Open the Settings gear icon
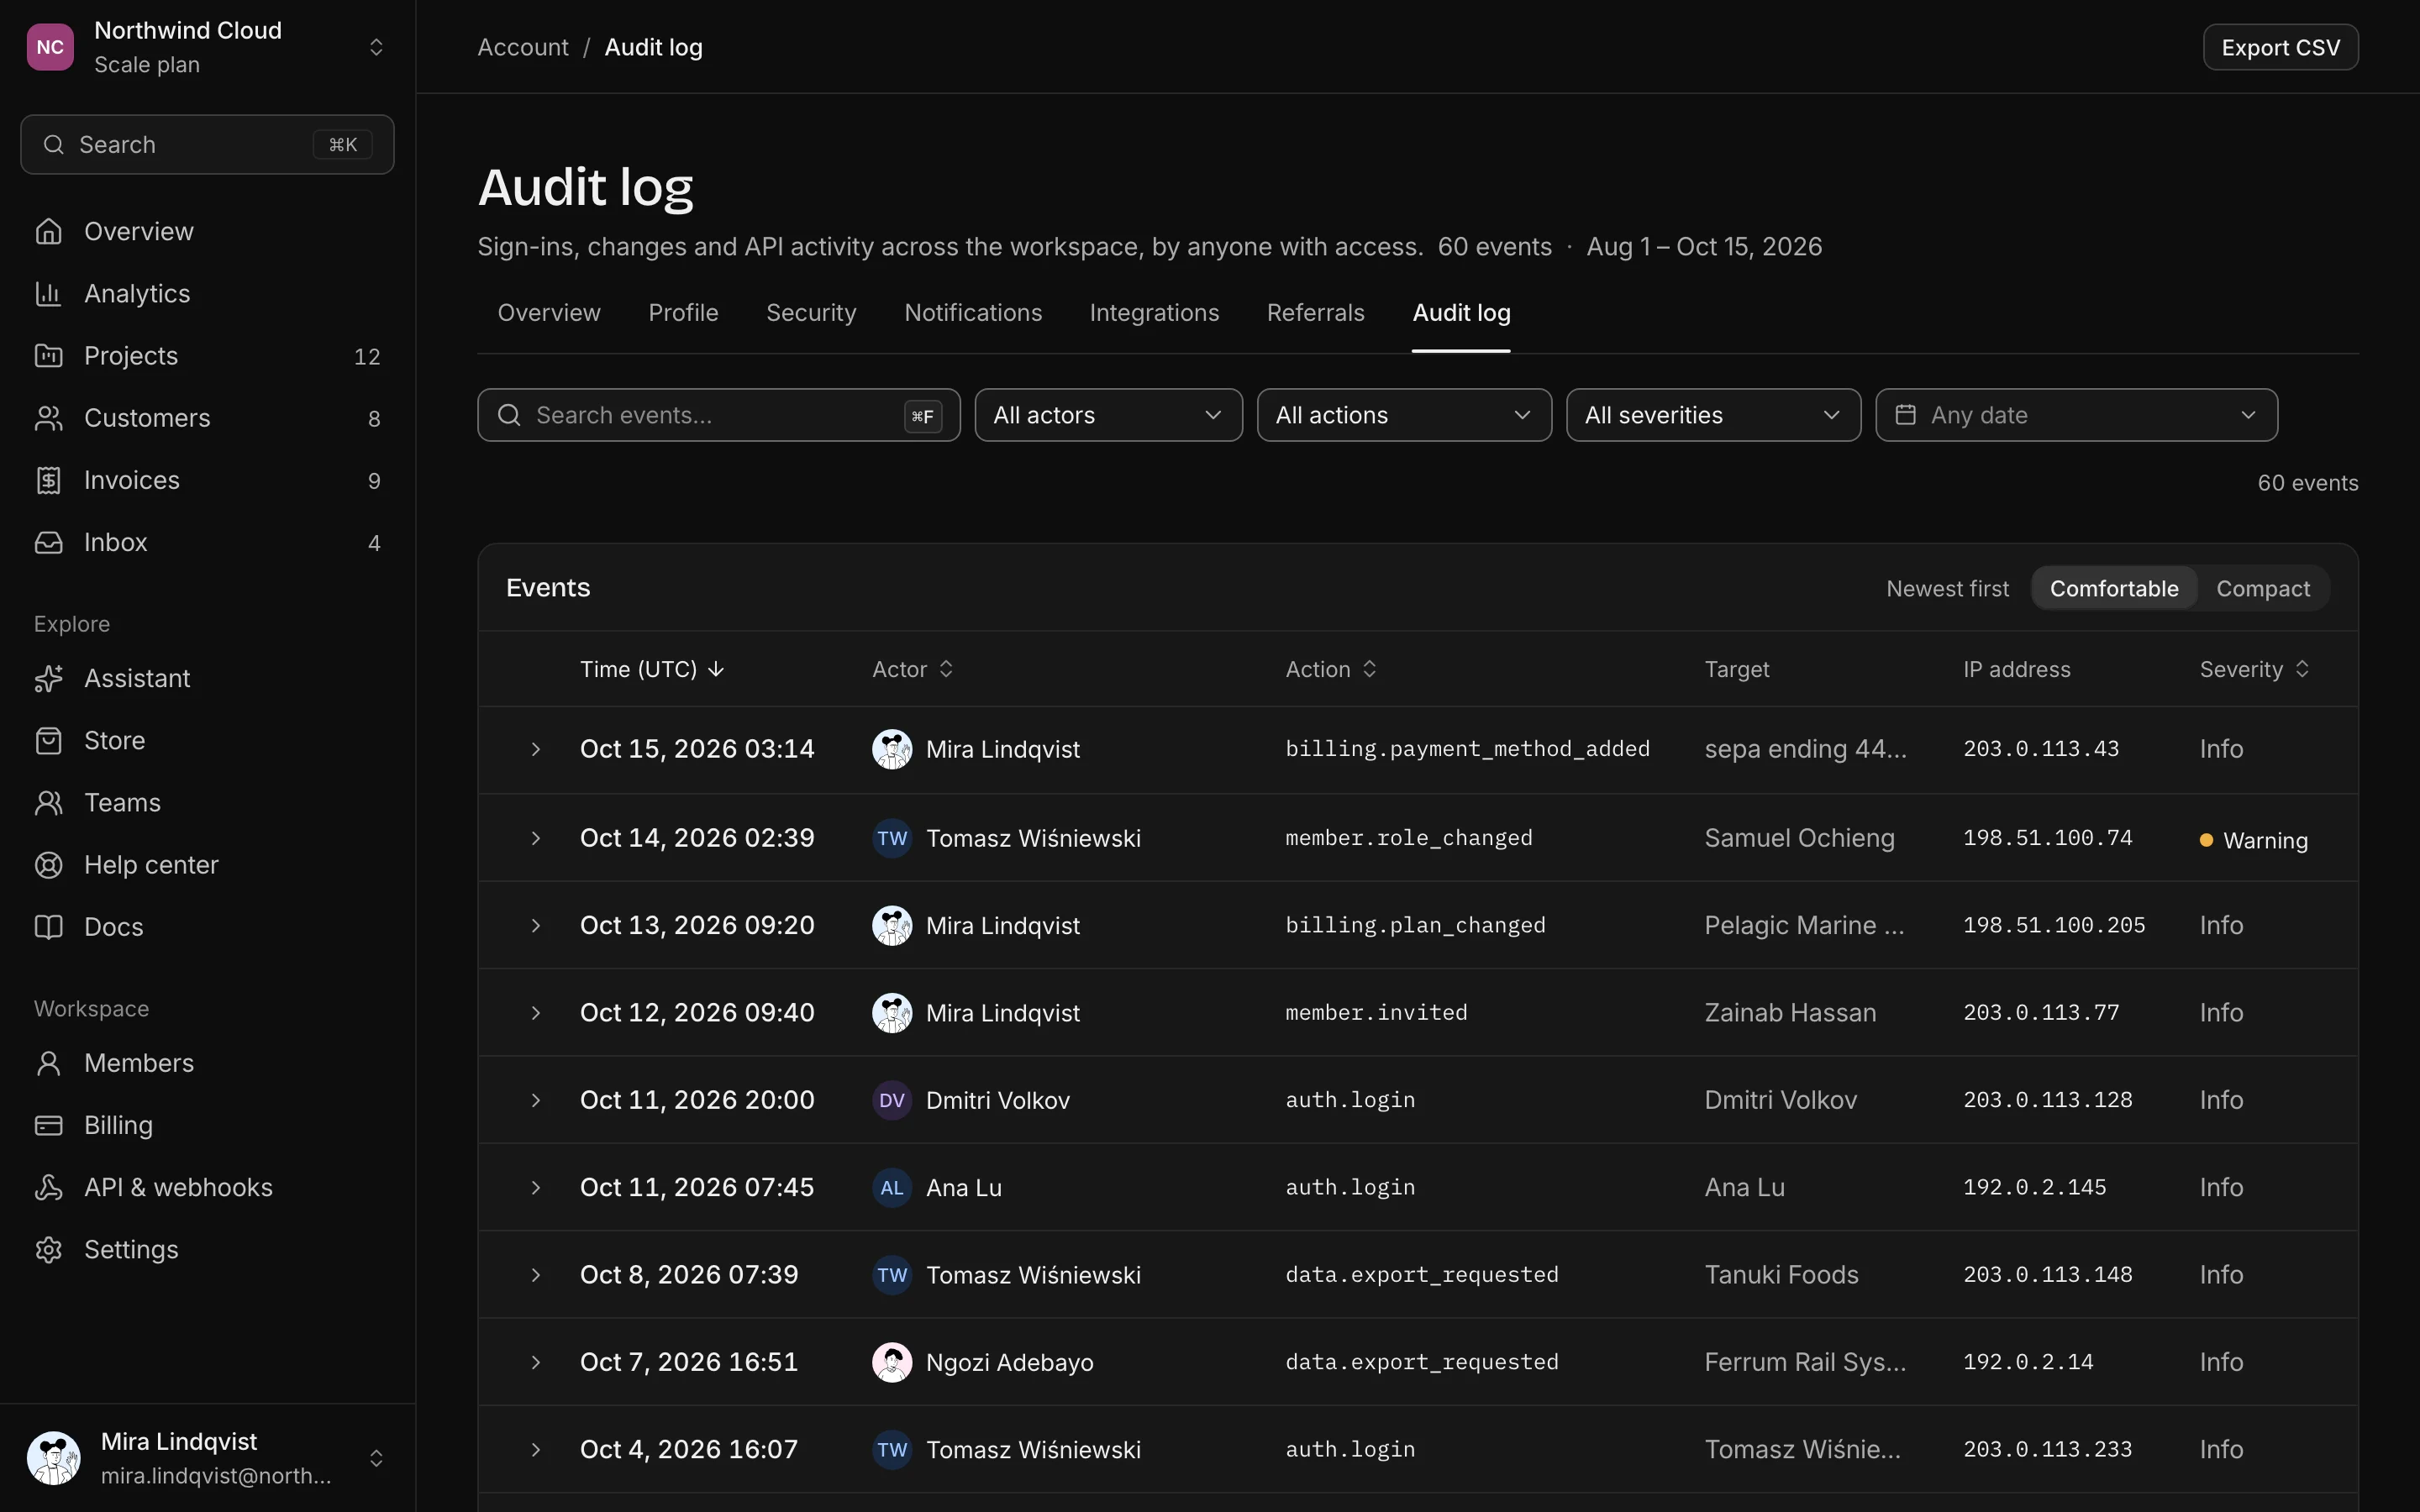The height and width of the screenshot is (1512, 2420). click(48, 1249)
